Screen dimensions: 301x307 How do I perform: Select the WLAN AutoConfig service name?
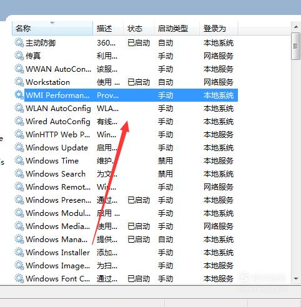tap(58, 109)
